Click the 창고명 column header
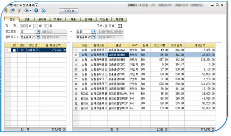Viewport: 231px width, 136px height. (33, 45)
